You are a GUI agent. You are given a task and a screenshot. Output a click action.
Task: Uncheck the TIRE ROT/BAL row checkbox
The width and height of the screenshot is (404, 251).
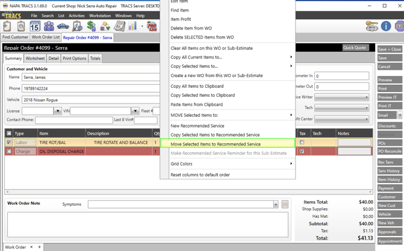click(9, 142)
